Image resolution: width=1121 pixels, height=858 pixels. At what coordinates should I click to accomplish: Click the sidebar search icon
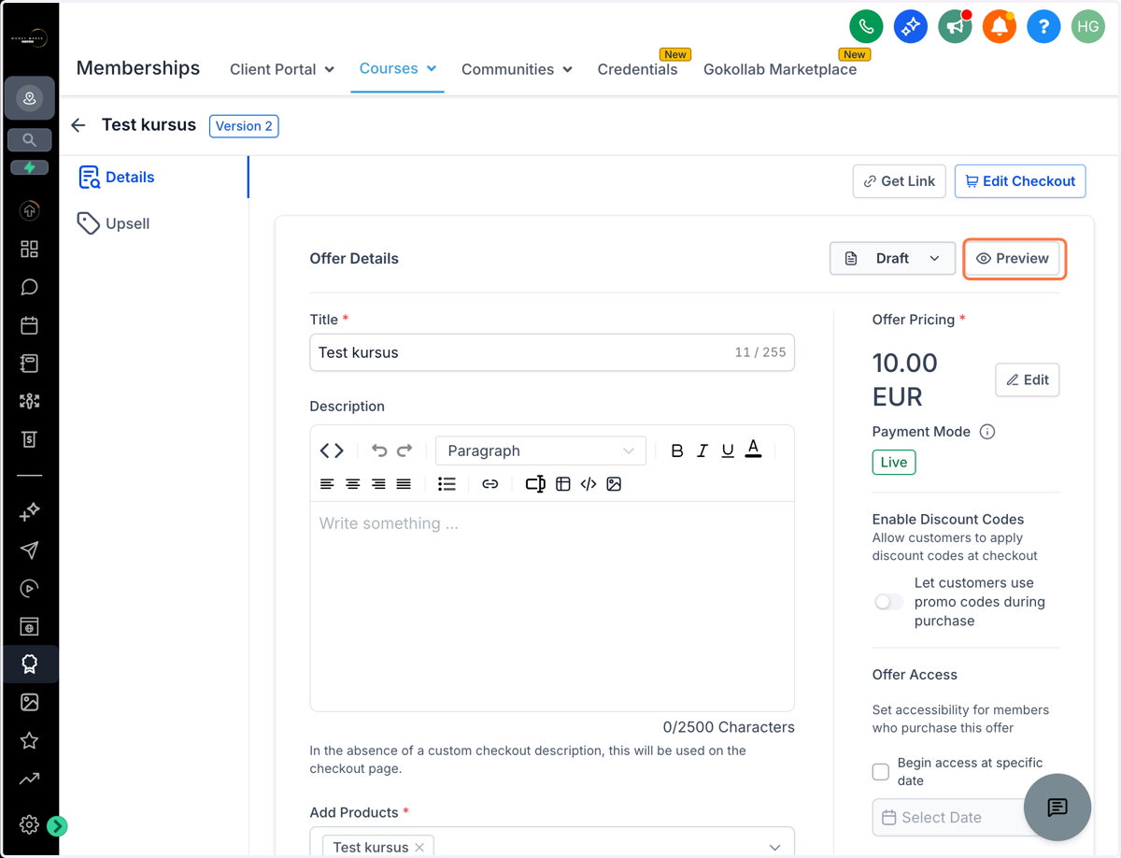(x=30, y=140)
